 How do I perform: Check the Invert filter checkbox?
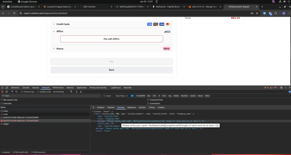[x=104, y=96]
